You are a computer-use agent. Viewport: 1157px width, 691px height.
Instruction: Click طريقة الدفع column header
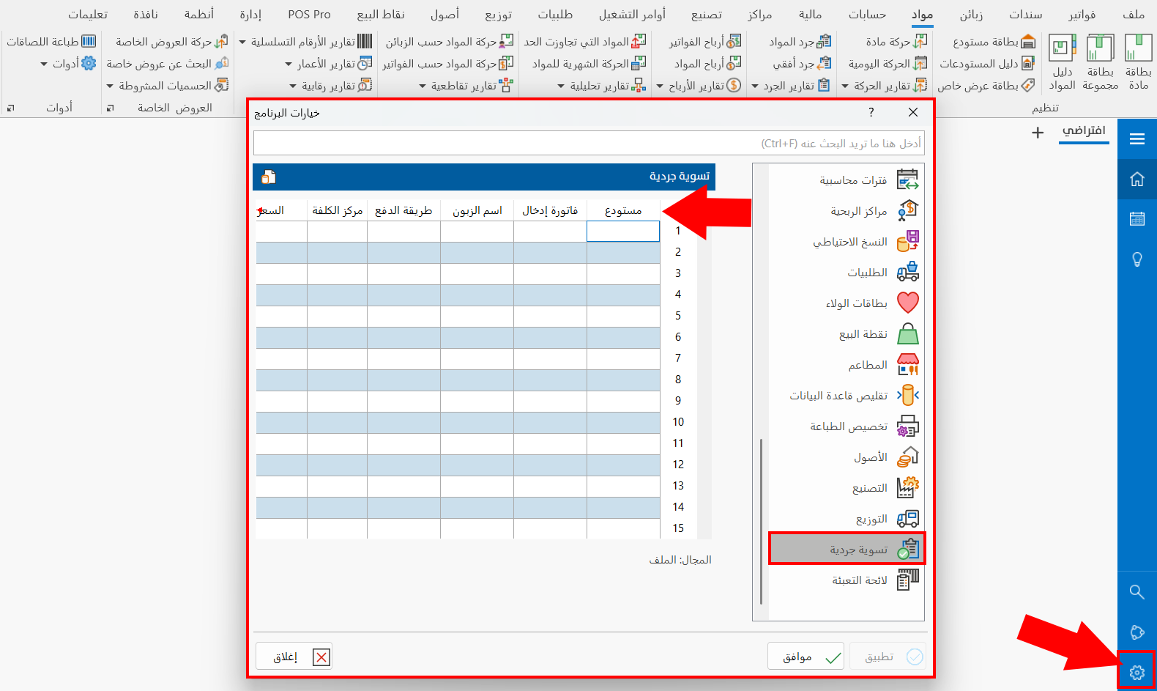point(403,210)
